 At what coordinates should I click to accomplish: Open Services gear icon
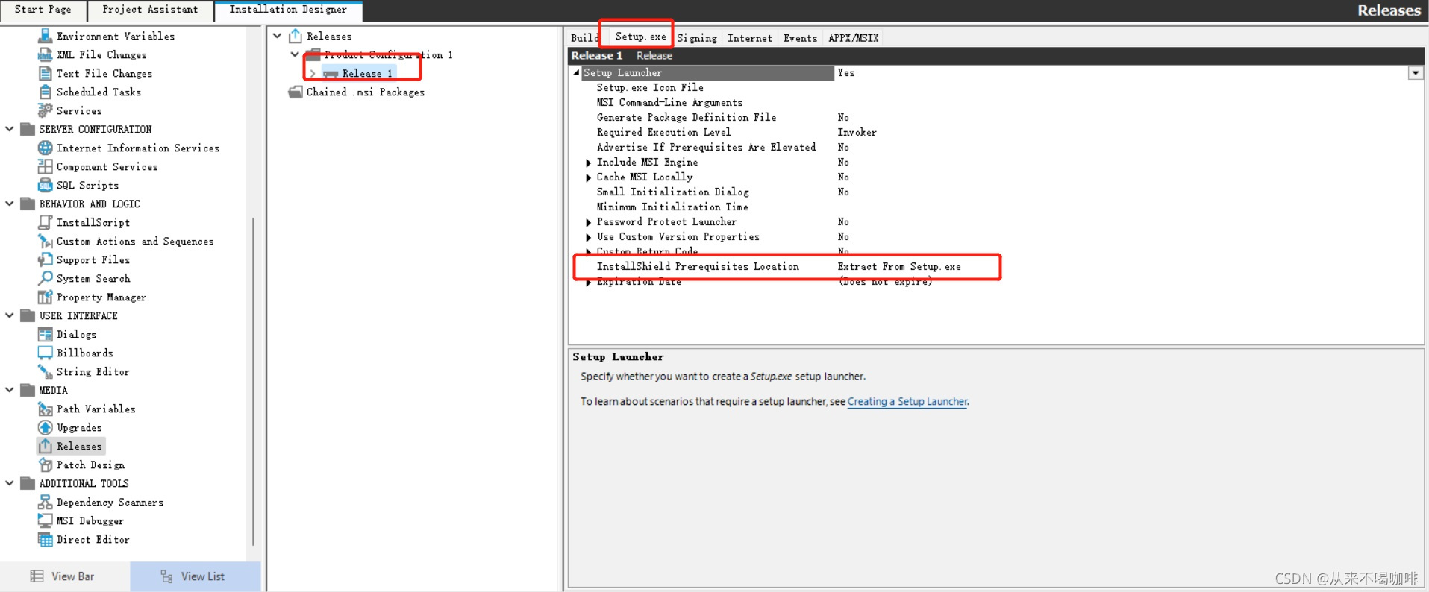(45, 110)
